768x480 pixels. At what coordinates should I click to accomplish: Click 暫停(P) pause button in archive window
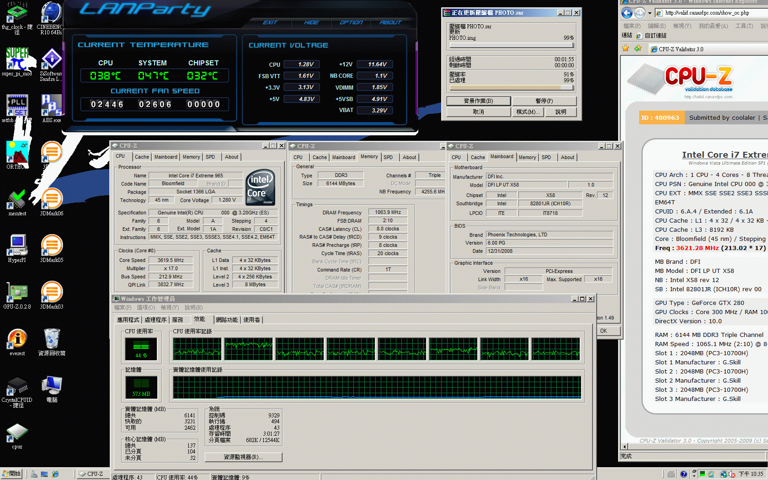click(544, 101)
